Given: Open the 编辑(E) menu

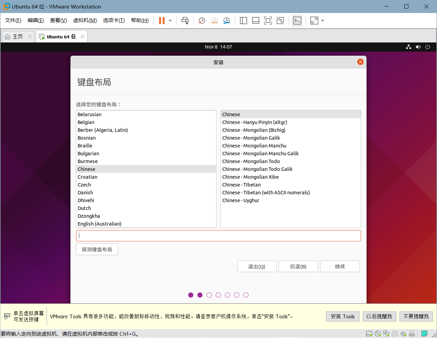Looking at the screenshot, I should (x=36, y=20).
